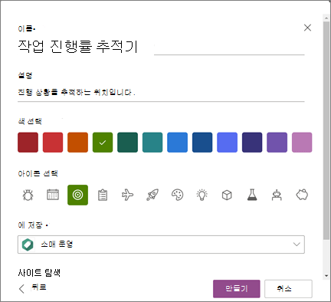Click the 뒤로 back link text
The width and height of the screenshot is (331, 302).
[39, 287]
